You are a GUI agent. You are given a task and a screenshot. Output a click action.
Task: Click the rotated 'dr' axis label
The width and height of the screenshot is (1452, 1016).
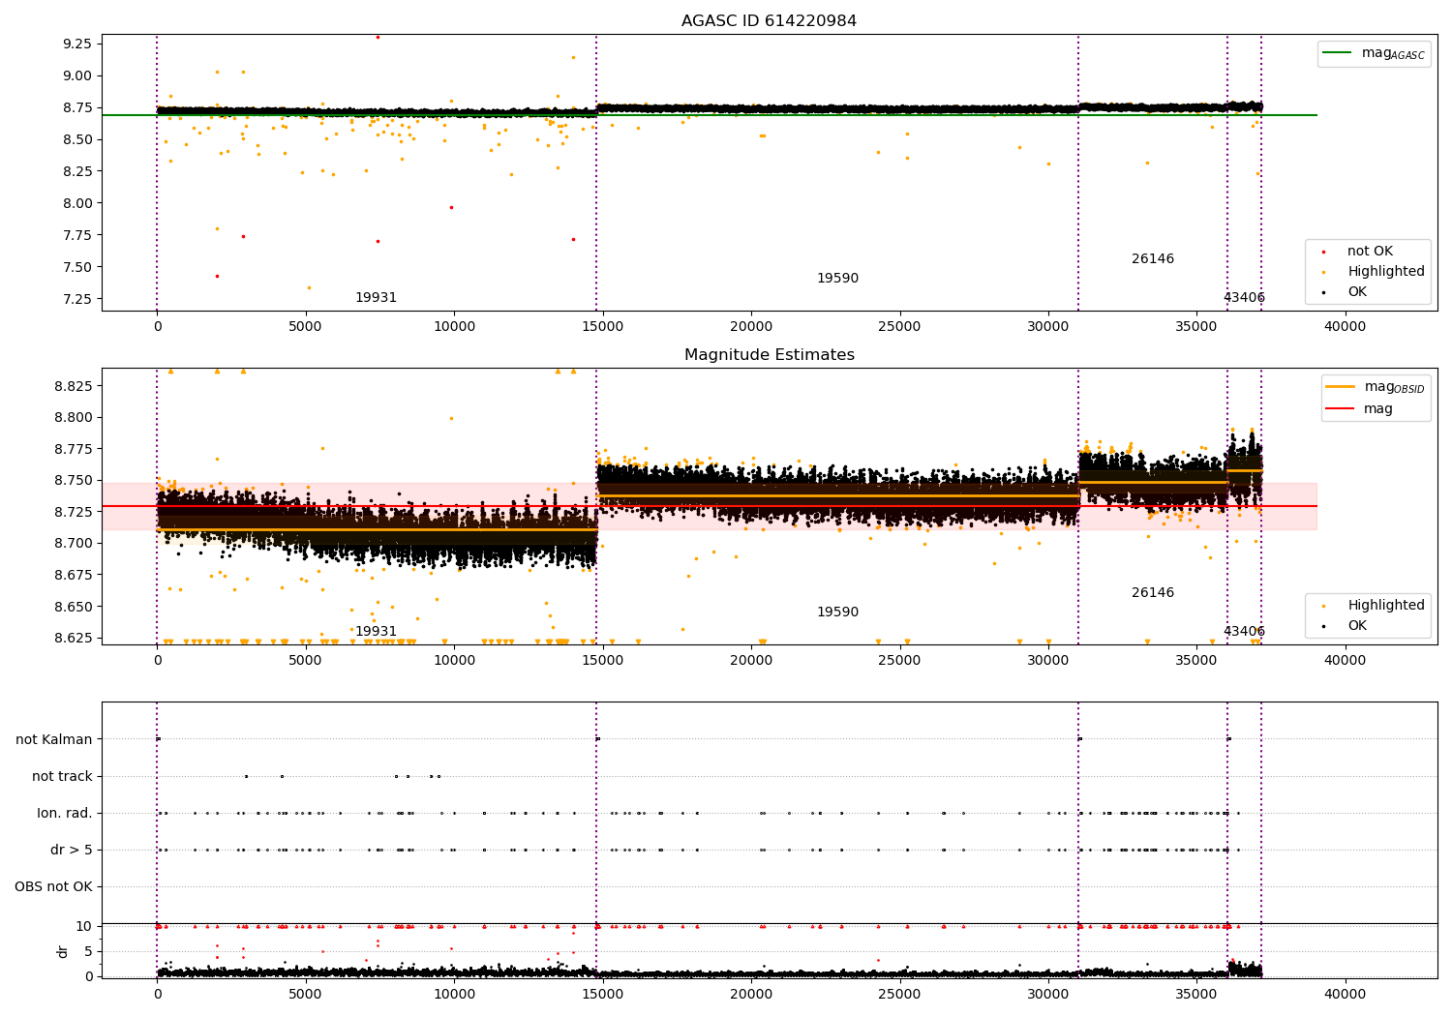click(x=63, y=951)
